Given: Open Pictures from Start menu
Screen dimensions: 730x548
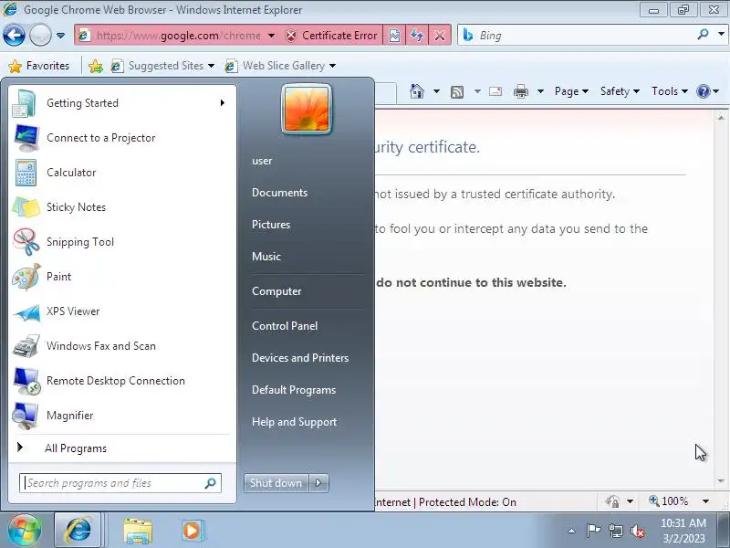Looking at the screenshot, I should [x=271, y=225].
